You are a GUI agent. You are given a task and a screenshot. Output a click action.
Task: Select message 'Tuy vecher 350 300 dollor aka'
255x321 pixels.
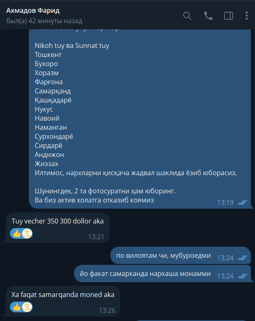[57, 221]
